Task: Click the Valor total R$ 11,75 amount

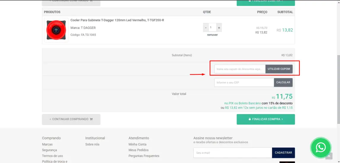Action: (282, 97)
